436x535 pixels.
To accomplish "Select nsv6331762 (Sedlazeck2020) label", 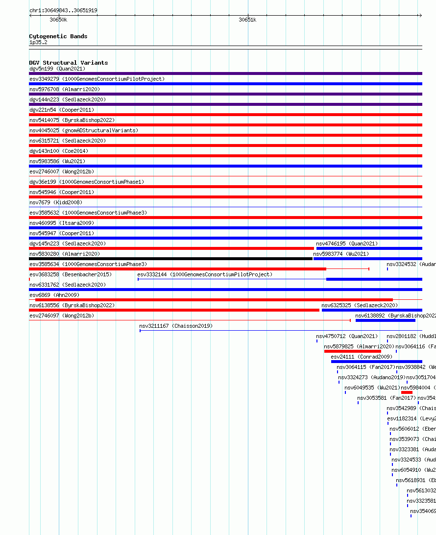I will click(x=68, y=284).
